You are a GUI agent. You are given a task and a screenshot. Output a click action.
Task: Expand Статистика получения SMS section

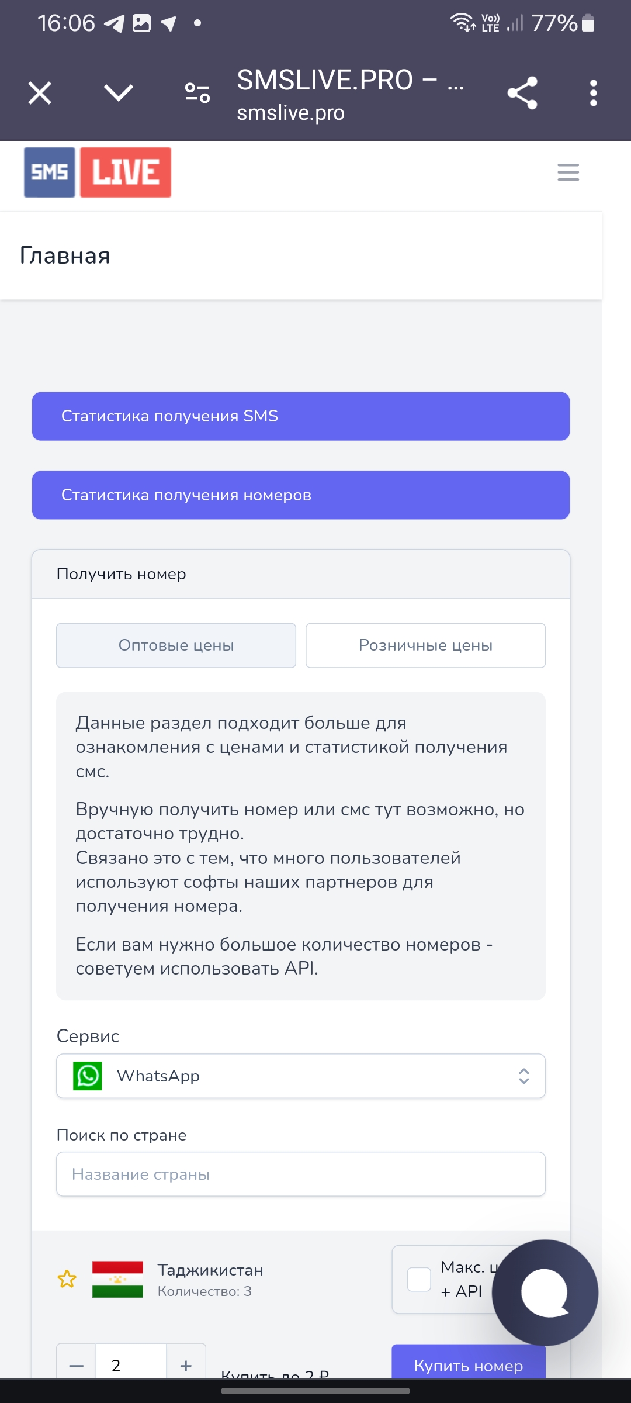click(x=301, y=416)
